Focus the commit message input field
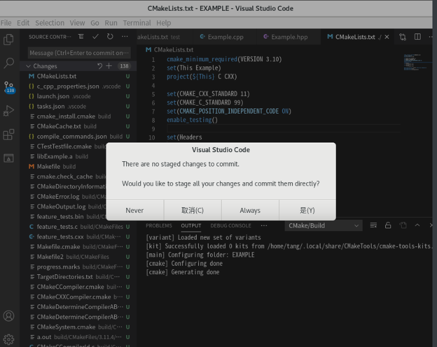The width and height of the screenshot is (437, 347). click(x=79, y=53)
